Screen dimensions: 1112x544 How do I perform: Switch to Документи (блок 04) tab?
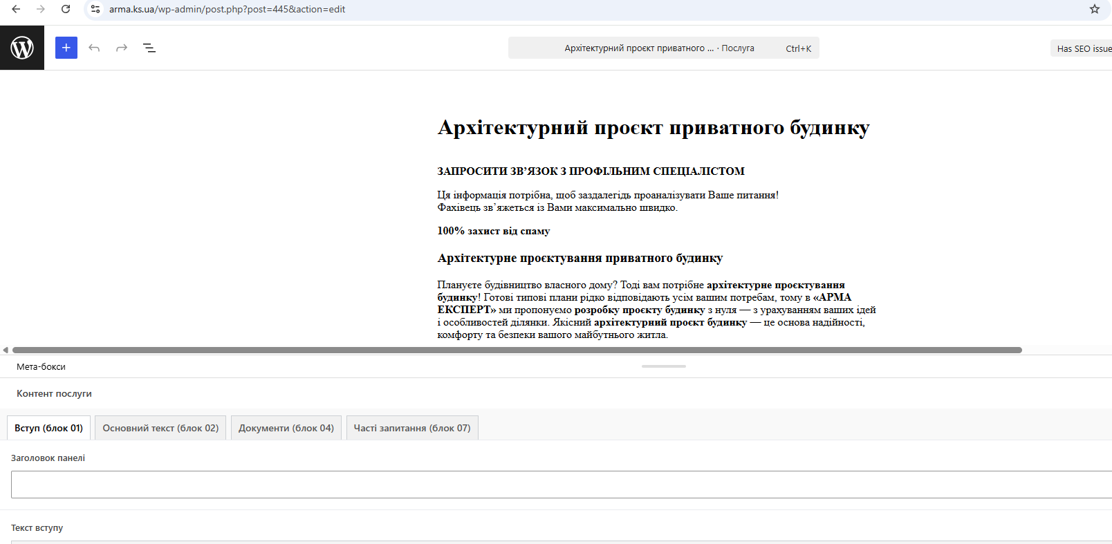tap(286, 428)
